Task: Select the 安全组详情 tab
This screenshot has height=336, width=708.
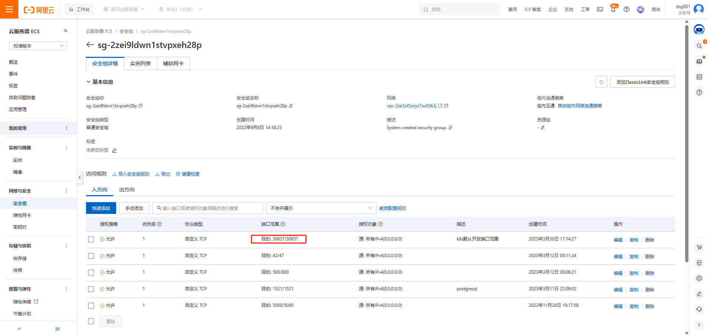Action: click(x=105, y=63)
